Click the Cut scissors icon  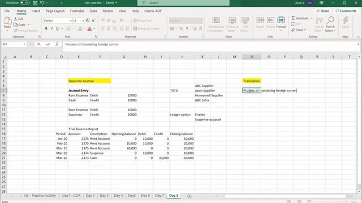[x=15, y=19]
